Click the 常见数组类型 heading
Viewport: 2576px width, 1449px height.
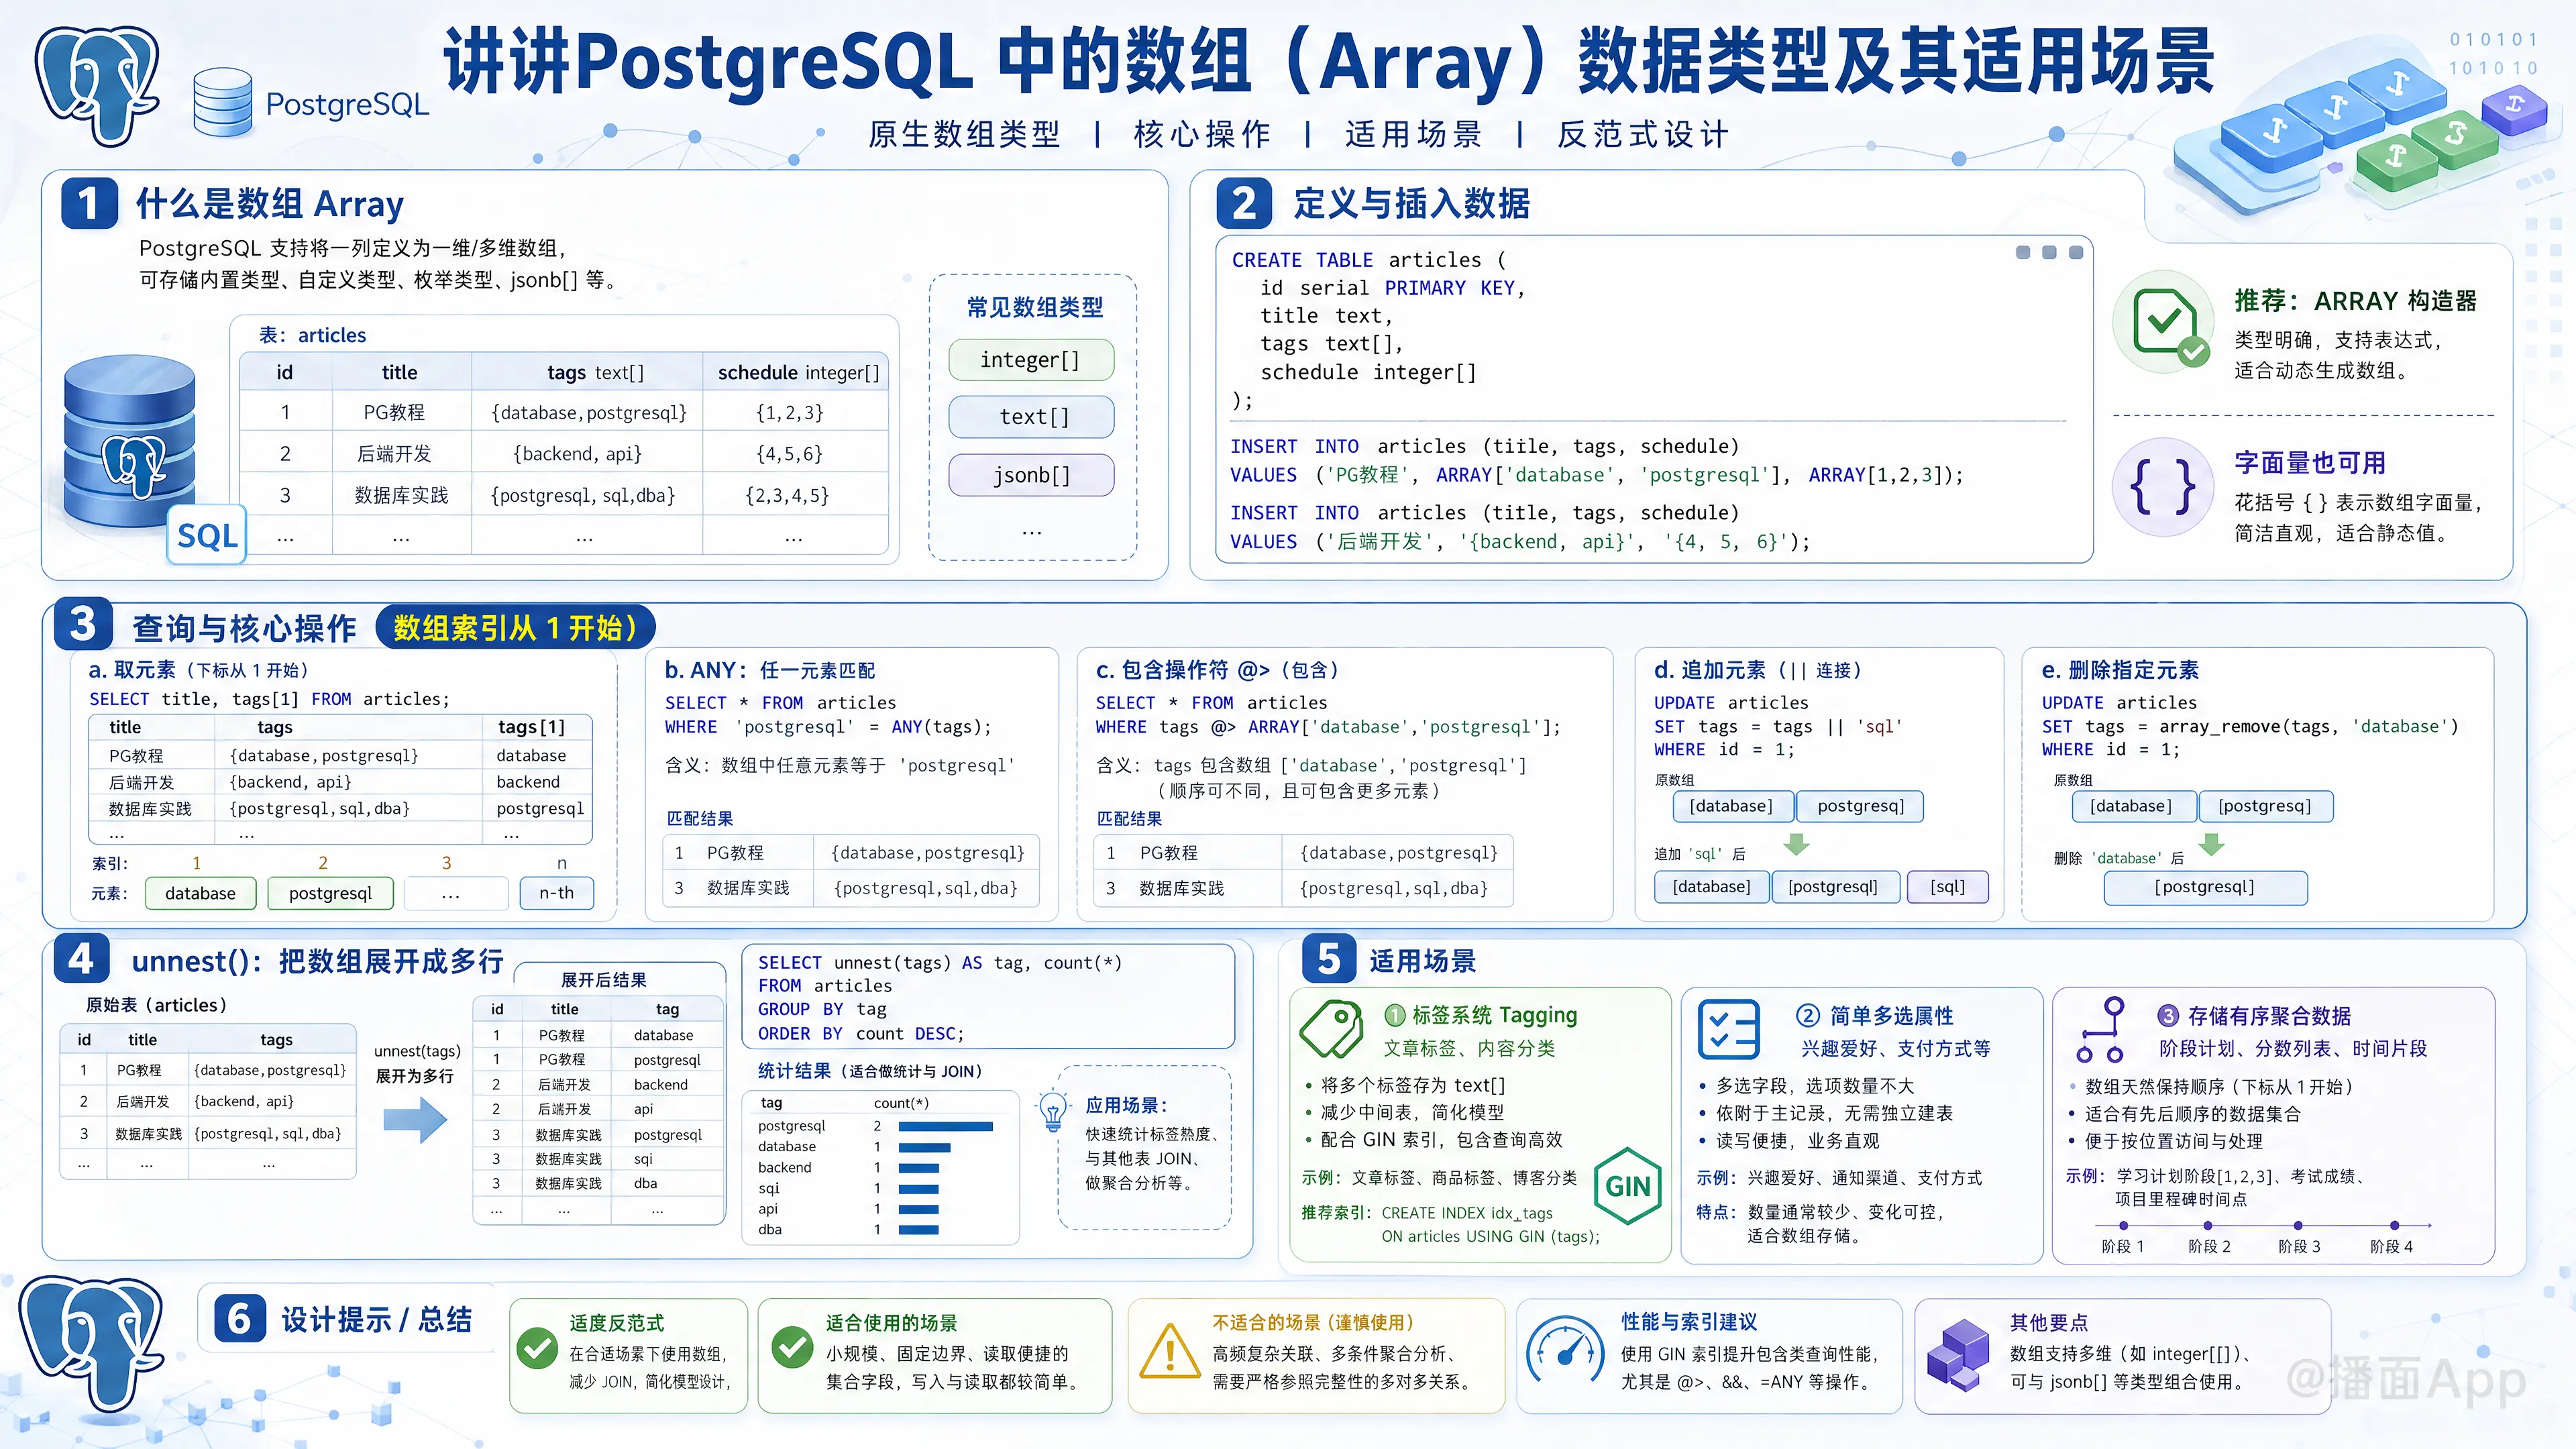click(x=1034, y=307)
